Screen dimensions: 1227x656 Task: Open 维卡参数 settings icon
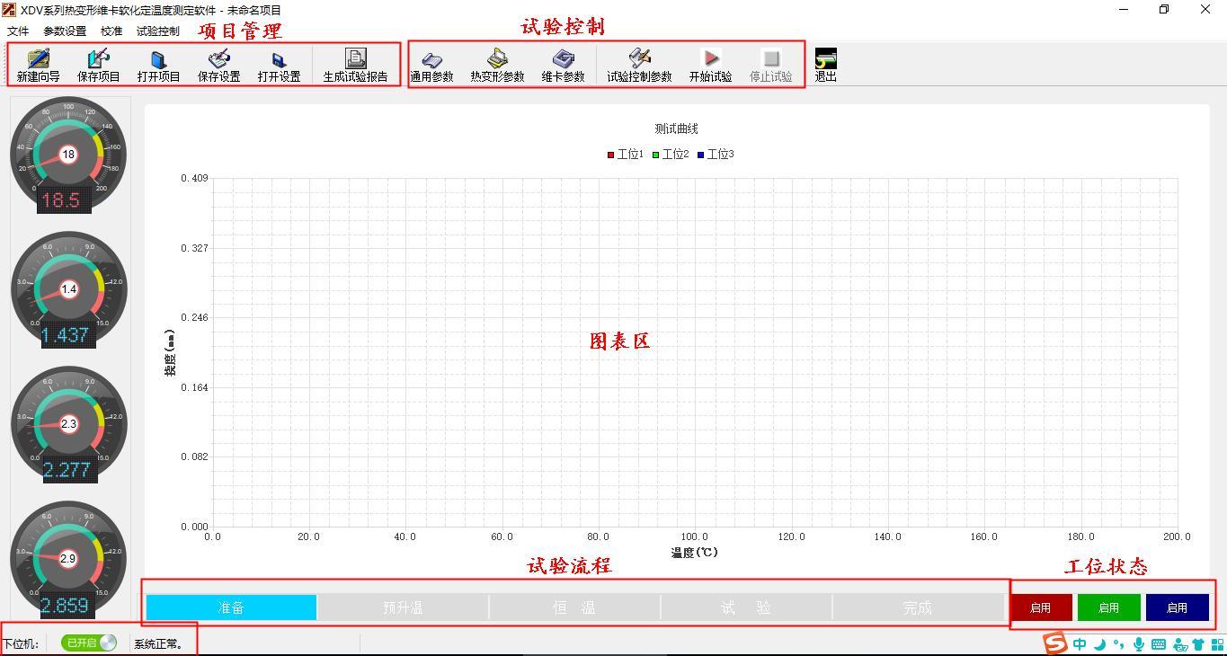(563, 66)
